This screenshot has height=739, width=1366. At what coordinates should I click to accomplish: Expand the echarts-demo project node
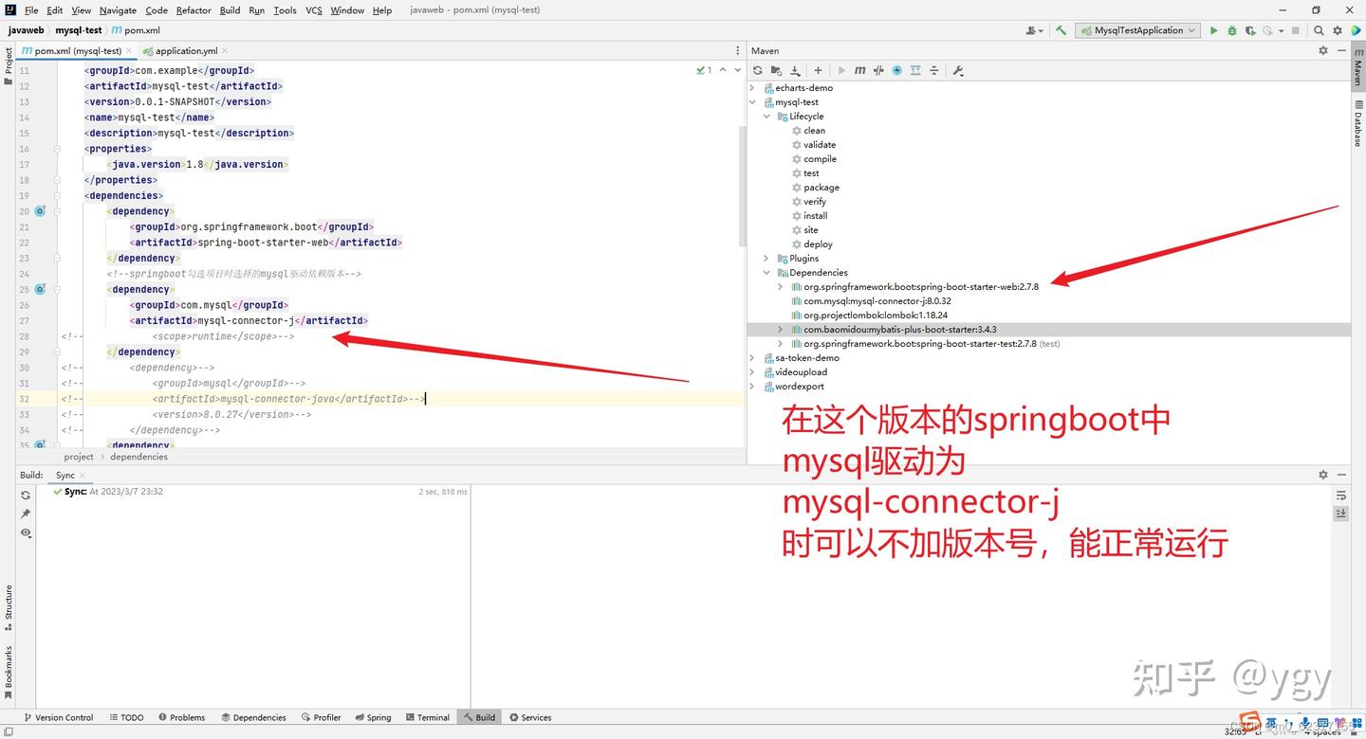coord(752,87)
